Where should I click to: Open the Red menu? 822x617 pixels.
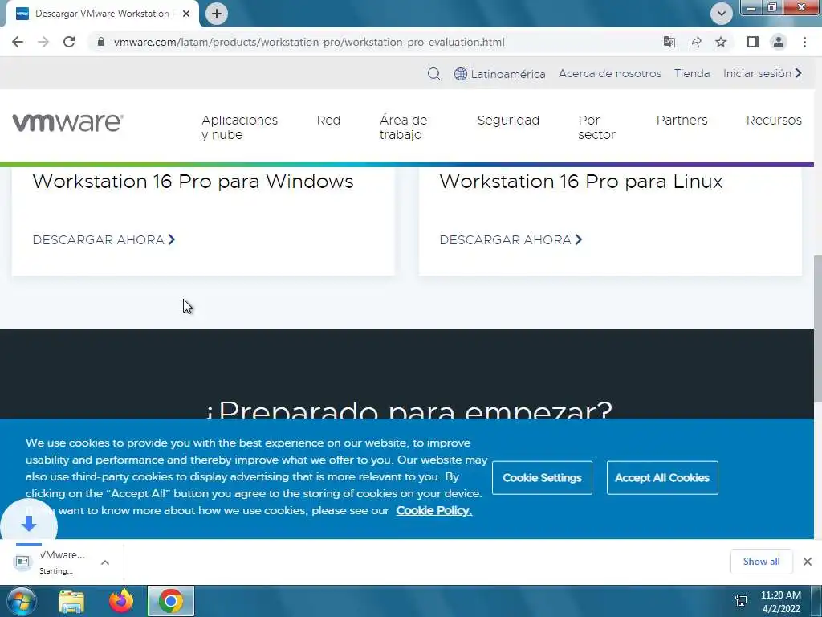pos(328,121)
